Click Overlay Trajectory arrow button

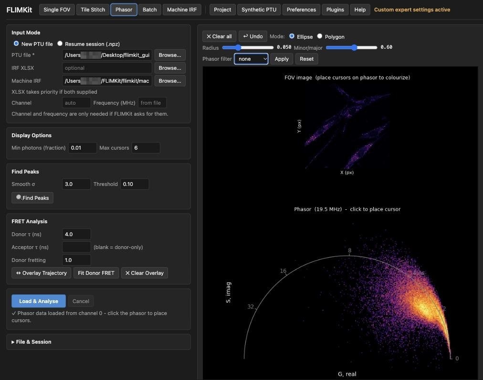[41, 273]
